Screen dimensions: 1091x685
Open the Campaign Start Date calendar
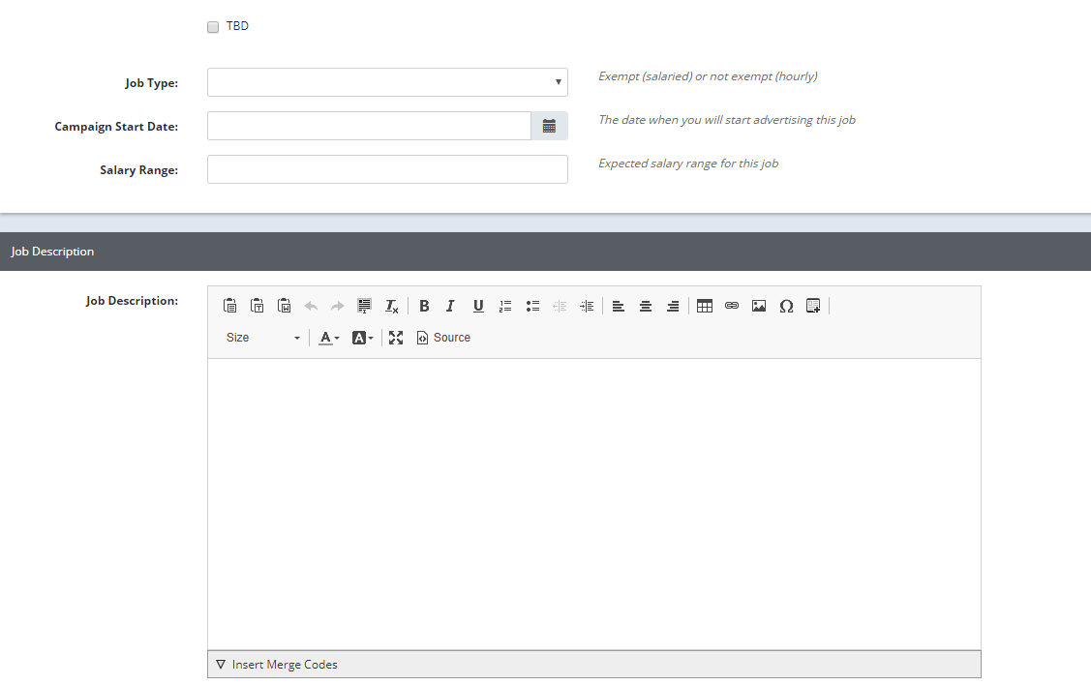tap(549, 126)
